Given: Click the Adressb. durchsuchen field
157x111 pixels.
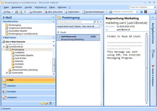Looking at the screenshot, I should click(124, 12).
